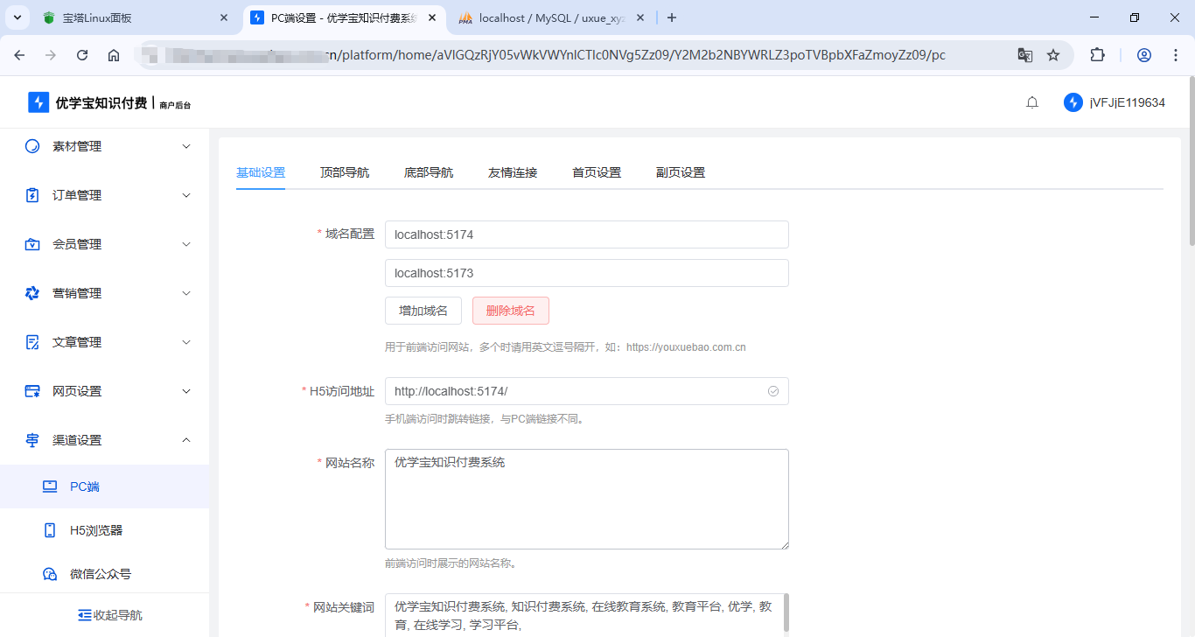
Task: Click 收起导航 to collapse the sidebar
Action: pyautogui.click(x=109, y=615)
